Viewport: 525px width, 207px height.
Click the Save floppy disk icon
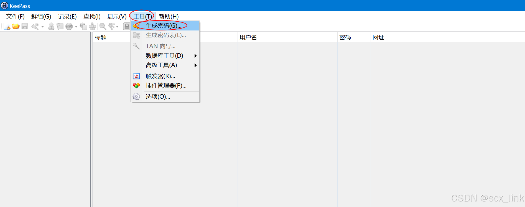tap(25, 26)
